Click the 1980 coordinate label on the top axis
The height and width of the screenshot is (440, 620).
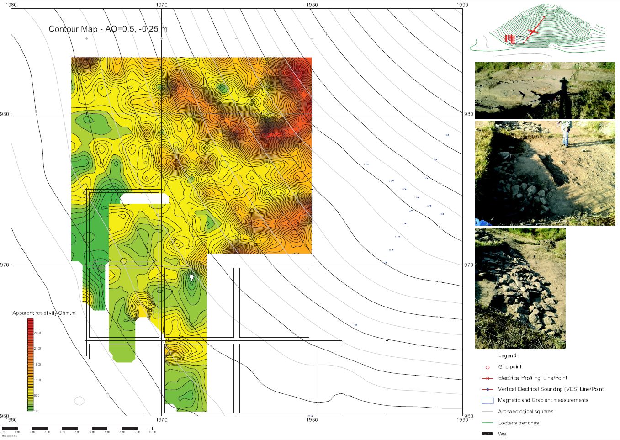(312, 5)
